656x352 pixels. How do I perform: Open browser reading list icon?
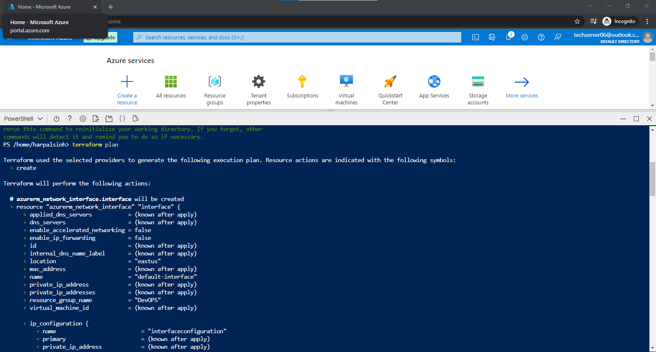593,21
